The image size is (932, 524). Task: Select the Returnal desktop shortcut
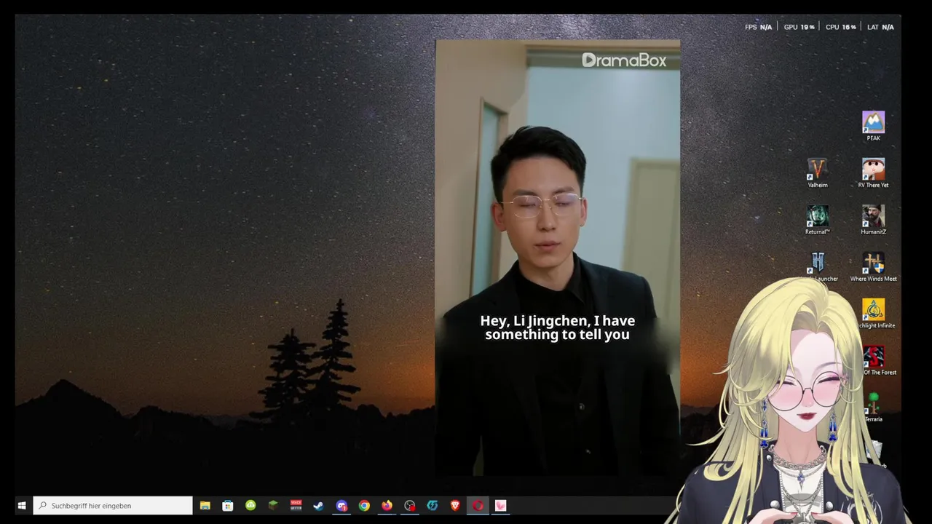pos(818,220)
